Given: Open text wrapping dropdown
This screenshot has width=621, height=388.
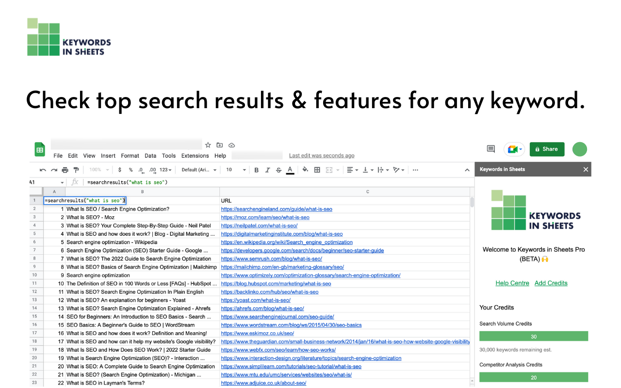Looking at the screenshot, I should (383, 170).
